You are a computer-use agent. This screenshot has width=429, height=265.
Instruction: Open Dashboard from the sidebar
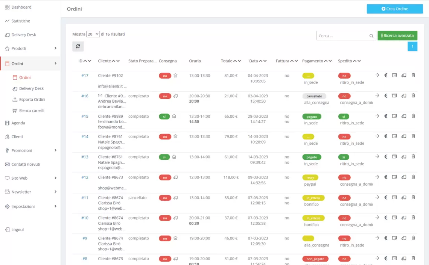[21, 7]
